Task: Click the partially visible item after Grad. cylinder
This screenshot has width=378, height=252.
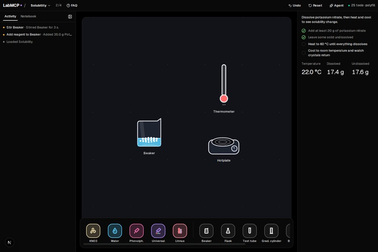Action: tap(288, 231)
